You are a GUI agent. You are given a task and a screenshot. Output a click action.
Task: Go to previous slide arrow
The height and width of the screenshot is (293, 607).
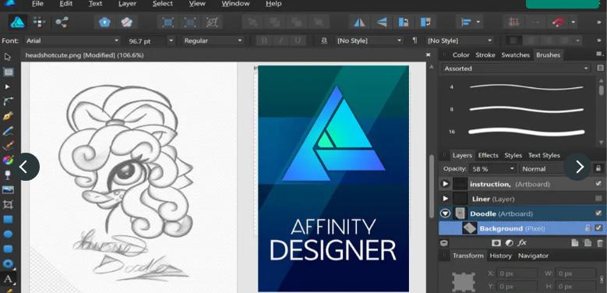pos(26,167)
